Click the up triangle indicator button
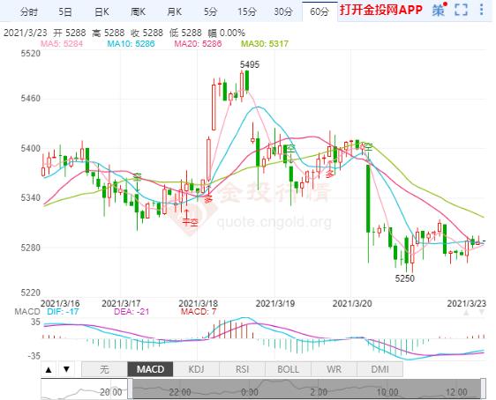Image resolution: width=496 pixels, height=400 pixels. click(49, 369)
